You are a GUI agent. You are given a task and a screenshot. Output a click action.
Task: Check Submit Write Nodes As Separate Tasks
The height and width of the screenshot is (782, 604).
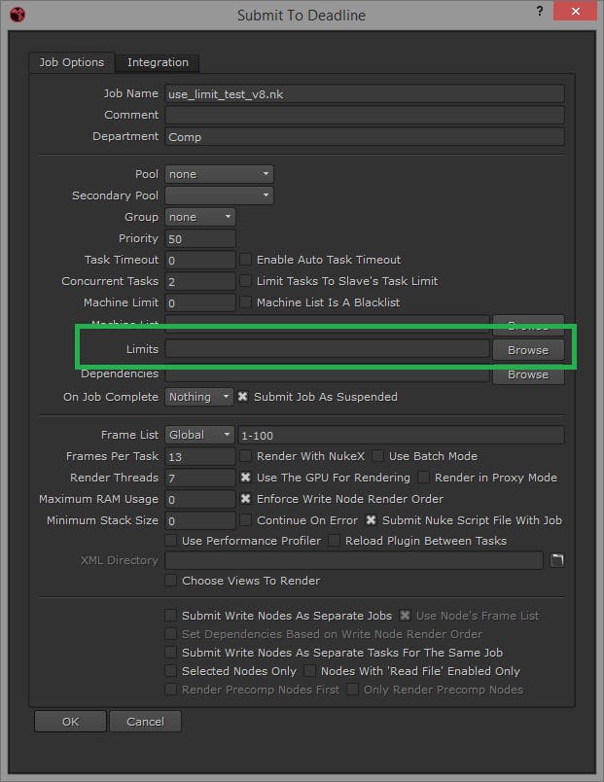pyautogui.click(x=170, y=653)
